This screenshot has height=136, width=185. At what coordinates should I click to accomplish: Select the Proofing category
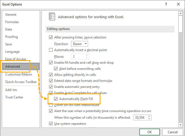click(x=12, y=37)
